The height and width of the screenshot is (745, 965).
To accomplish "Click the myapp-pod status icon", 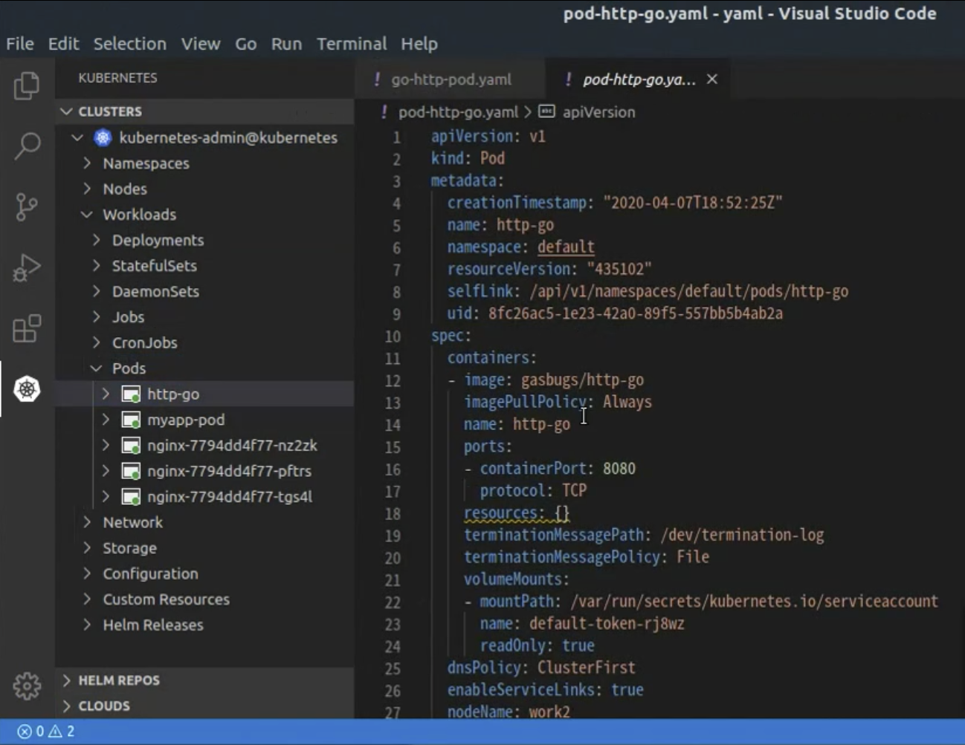I will coord(131,420).
